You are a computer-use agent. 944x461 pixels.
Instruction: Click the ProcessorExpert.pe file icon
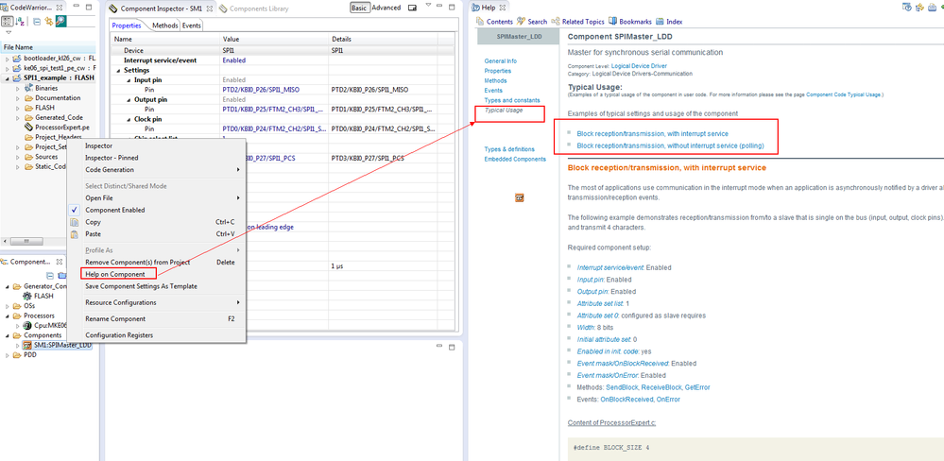pyautogui.click(x=28, y=128)
